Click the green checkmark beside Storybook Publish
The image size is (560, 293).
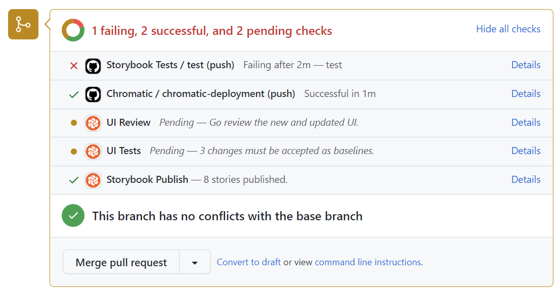(74, 179)
